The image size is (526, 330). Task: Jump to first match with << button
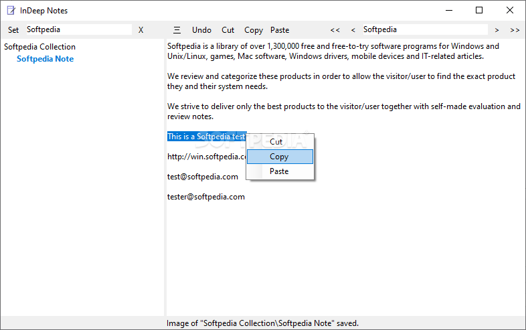(x=335, y=30)
